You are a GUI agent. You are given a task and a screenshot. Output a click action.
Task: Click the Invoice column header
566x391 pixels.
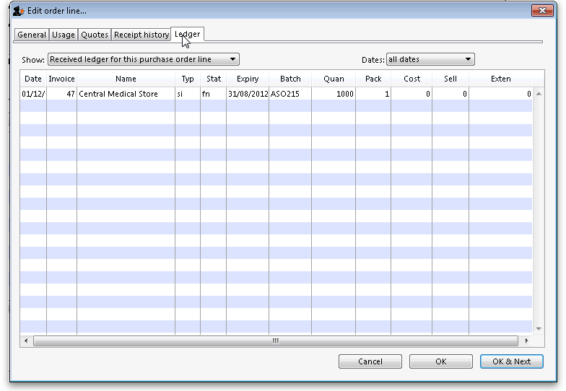(61, 79)
